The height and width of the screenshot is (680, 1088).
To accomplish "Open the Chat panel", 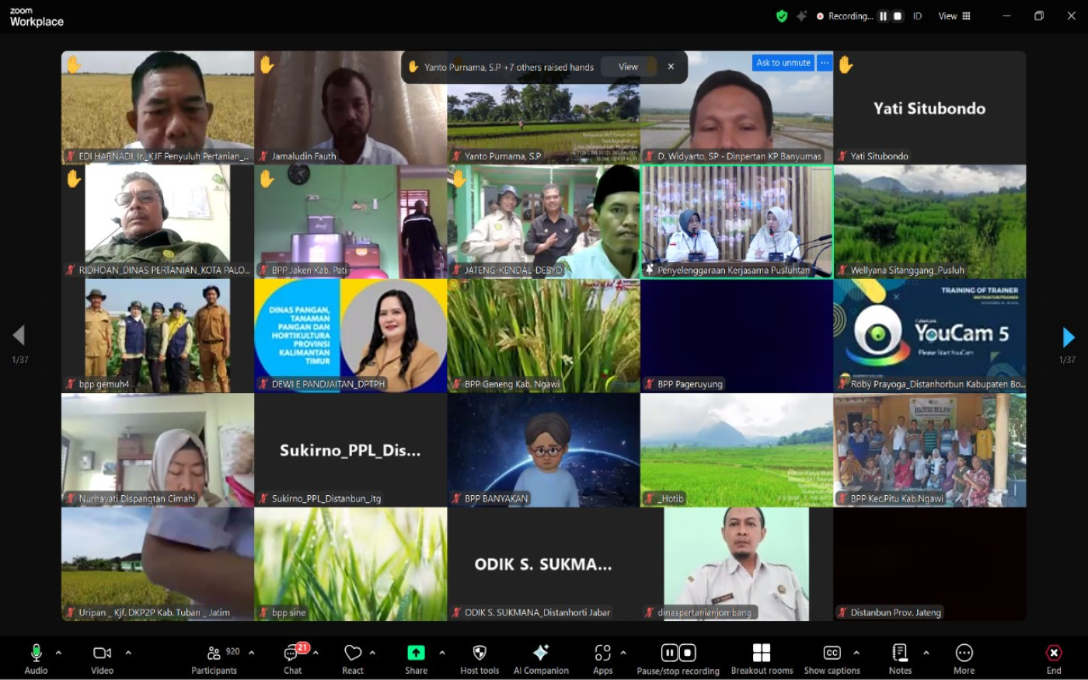I will click(x=292, y=657).
